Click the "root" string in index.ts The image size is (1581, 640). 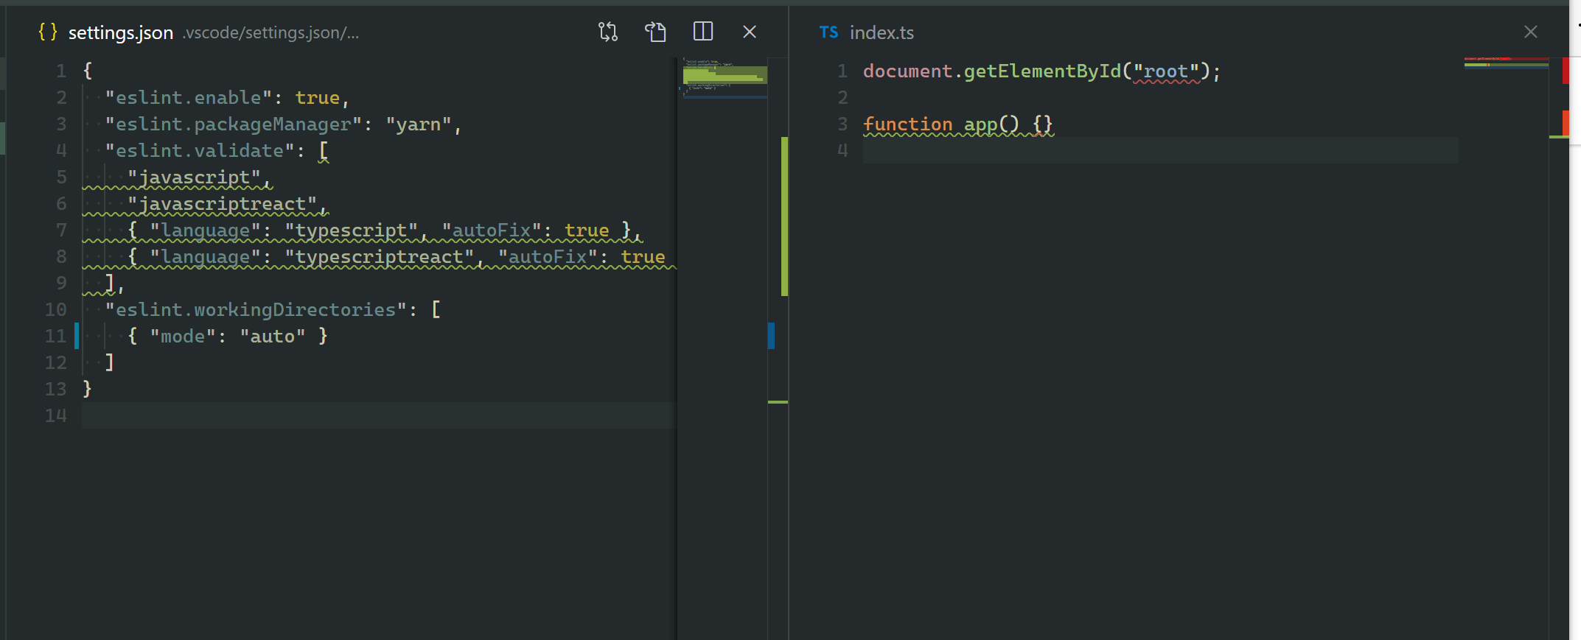click(1166, 71)
